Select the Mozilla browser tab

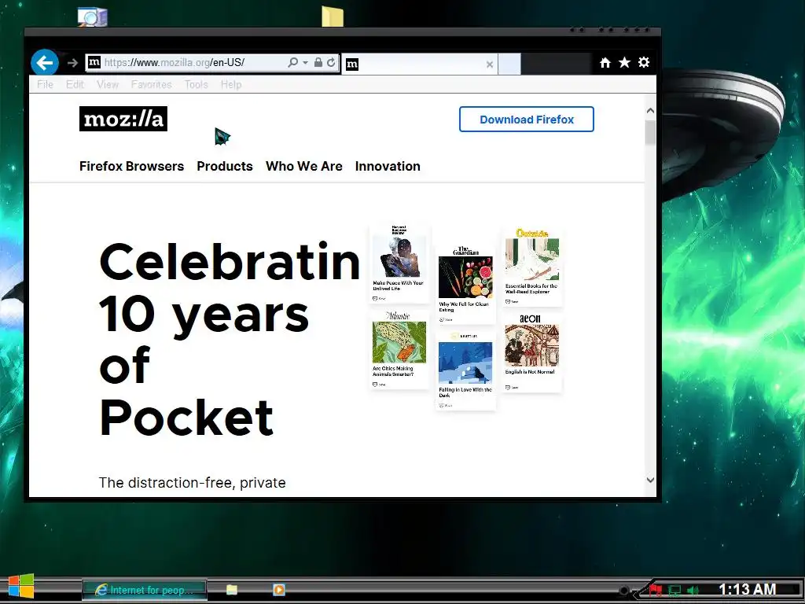[418, 64]
